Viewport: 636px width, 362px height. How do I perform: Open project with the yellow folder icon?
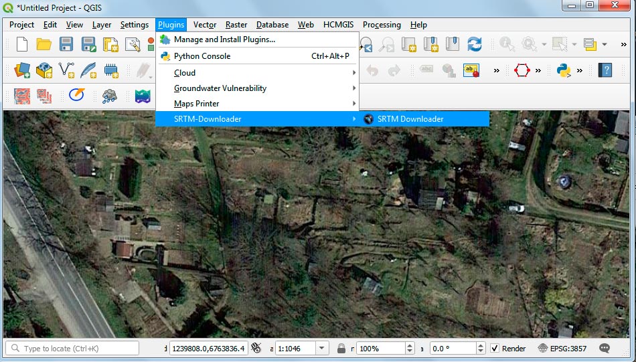(x=44, y=44)
